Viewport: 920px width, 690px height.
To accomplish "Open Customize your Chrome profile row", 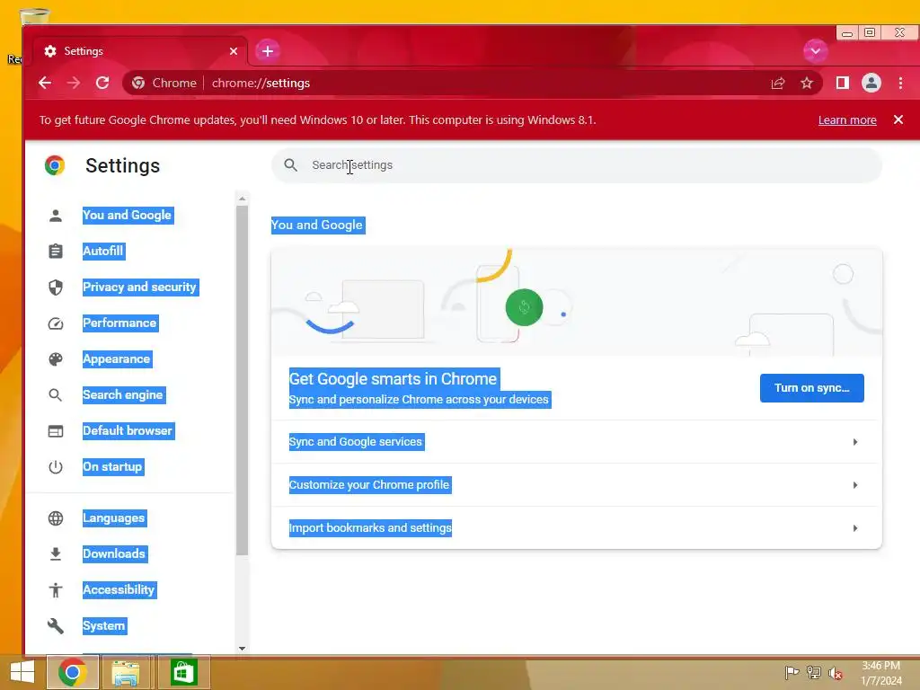I will pos(577,485).
